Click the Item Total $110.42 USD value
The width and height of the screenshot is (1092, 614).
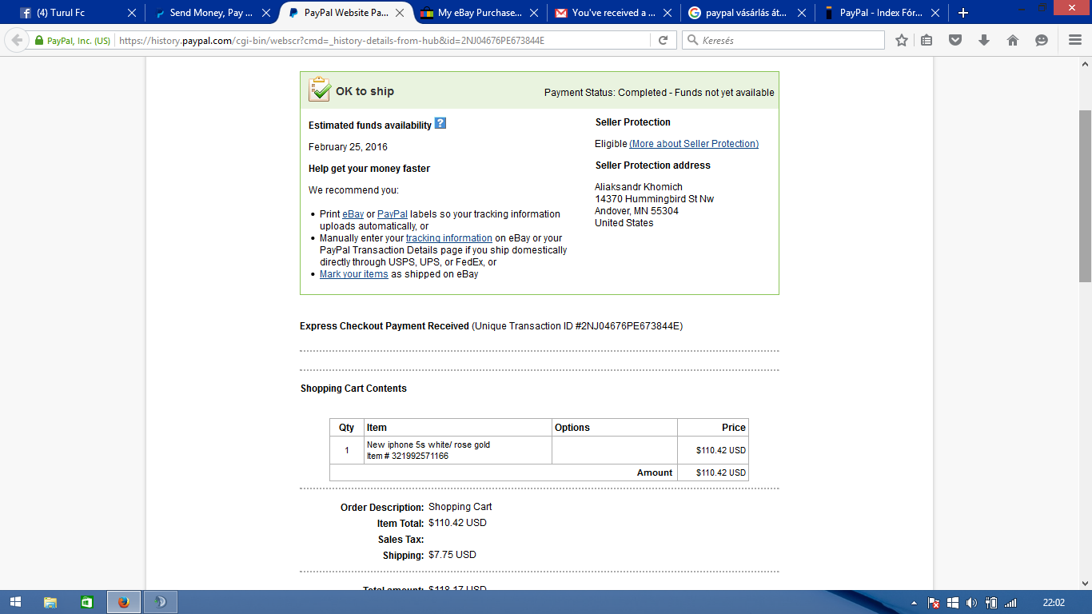tap(457, 523)
